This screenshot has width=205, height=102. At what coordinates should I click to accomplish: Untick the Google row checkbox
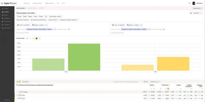19,98
